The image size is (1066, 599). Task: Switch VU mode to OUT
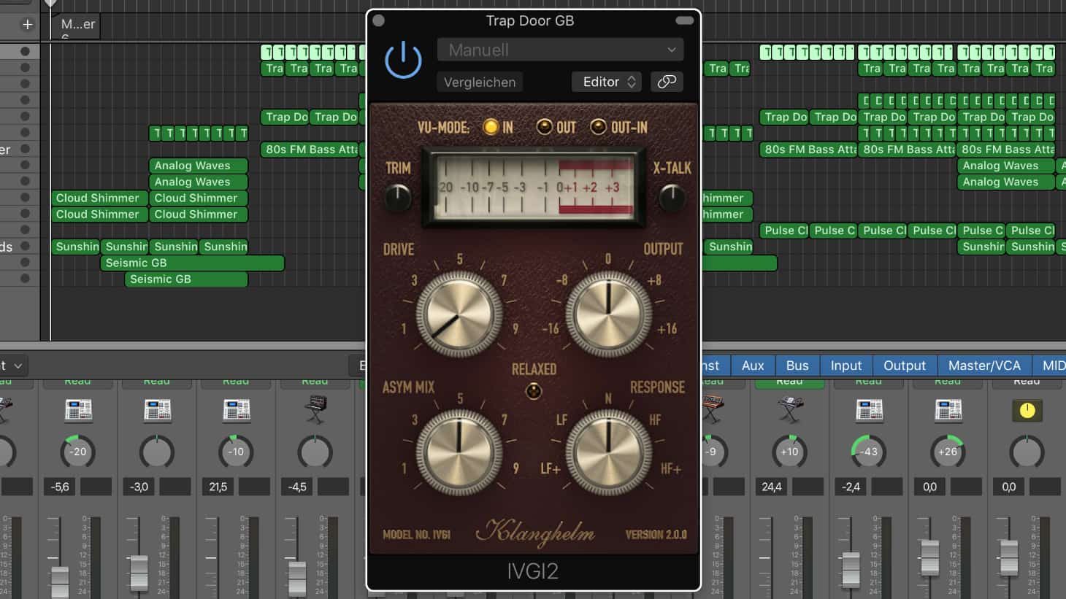click(544, 126)
